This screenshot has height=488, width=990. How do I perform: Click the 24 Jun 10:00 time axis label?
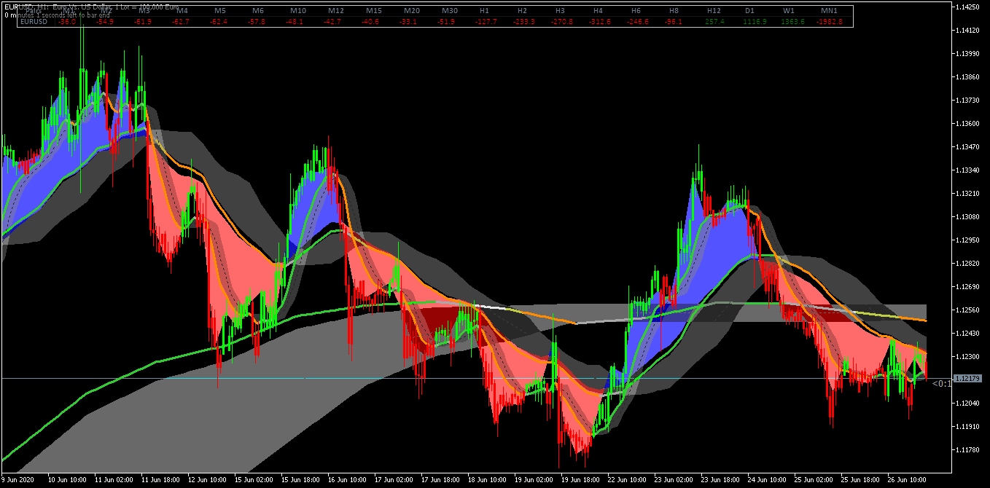768,481
